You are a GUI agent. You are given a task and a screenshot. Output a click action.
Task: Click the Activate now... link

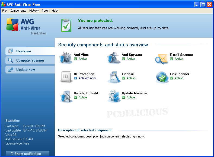(88, 78)
